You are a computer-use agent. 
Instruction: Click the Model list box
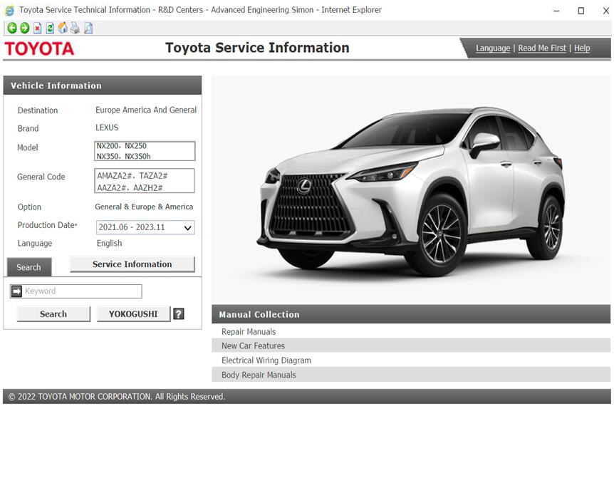tap(145, 151)
